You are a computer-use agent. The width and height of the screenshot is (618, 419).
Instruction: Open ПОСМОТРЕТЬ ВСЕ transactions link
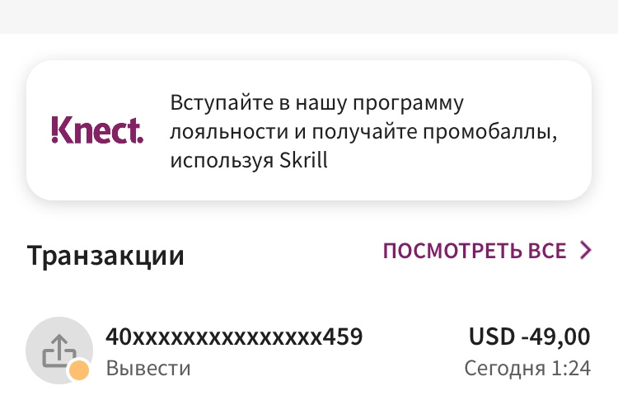[487, 251]
